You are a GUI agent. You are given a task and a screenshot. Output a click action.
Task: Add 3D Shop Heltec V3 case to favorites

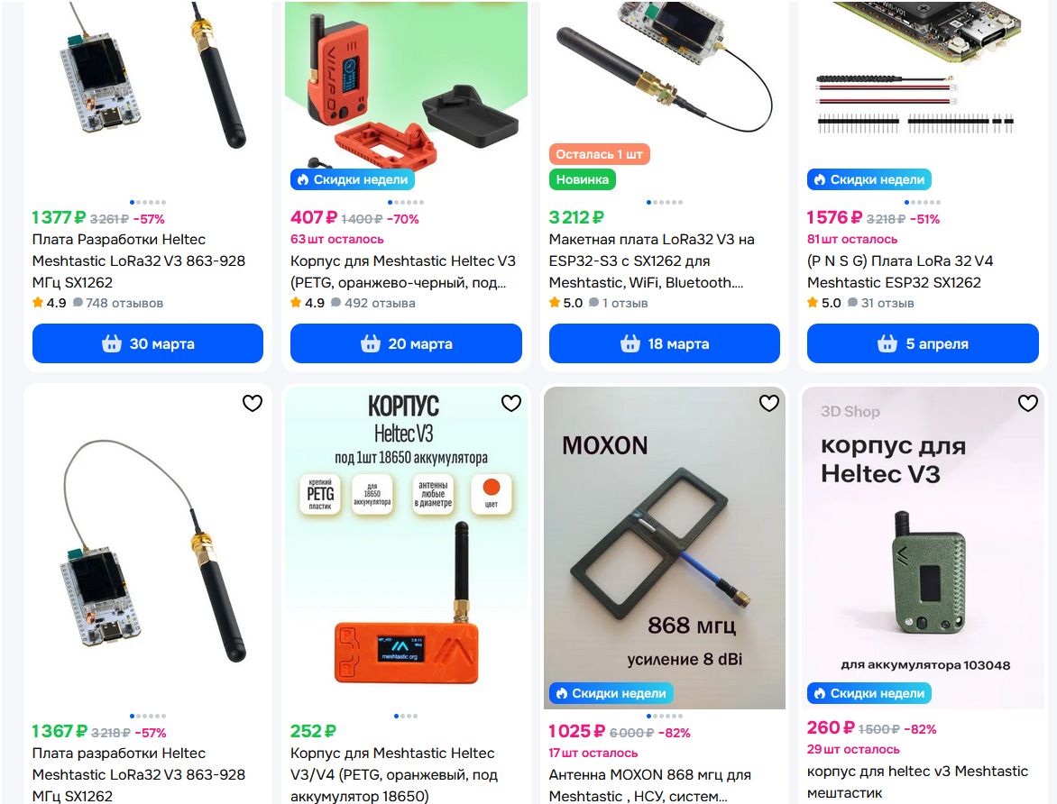coord(1027,403)
